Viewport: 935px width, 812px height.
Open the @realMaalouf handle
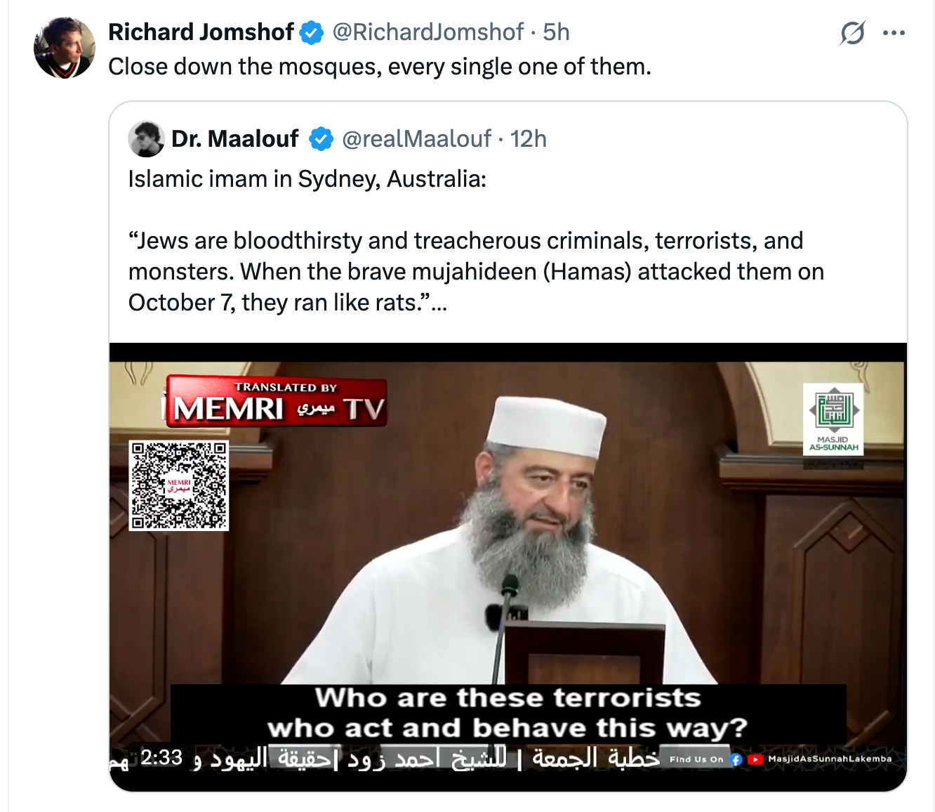coord(416,139)
